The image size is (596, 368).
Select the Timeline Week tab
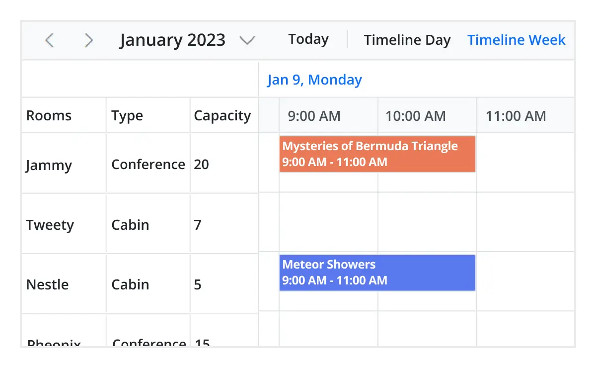tap(516, 40)
